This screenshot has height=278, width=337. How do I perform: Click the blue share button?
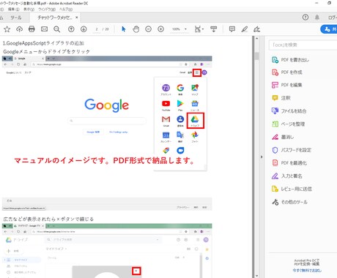329,29
